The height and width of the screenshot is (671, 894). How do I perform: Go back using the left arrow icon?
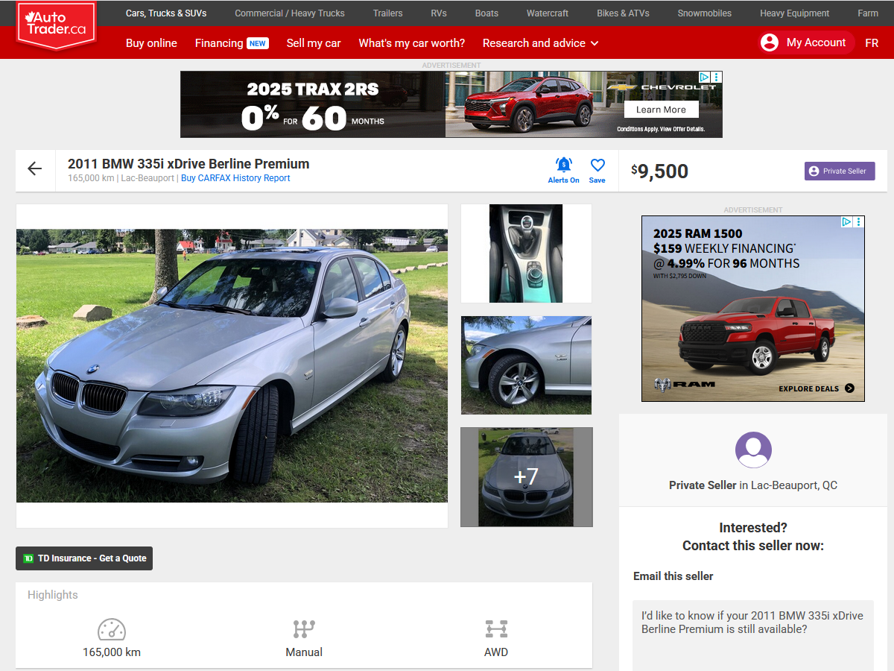35,169
